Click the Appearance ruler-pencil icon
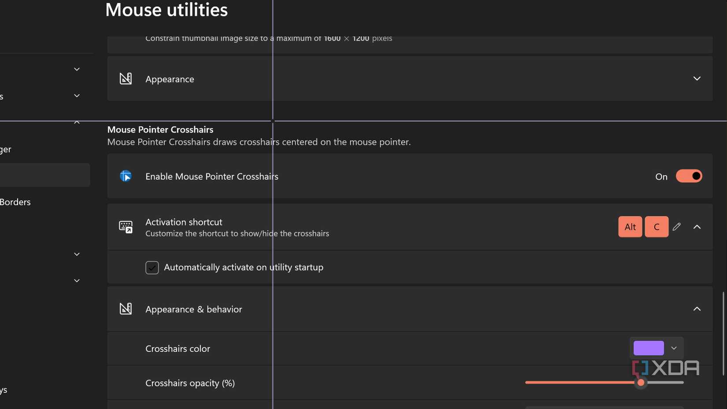Viewport: 727px width, 409px height. [126, 78]
